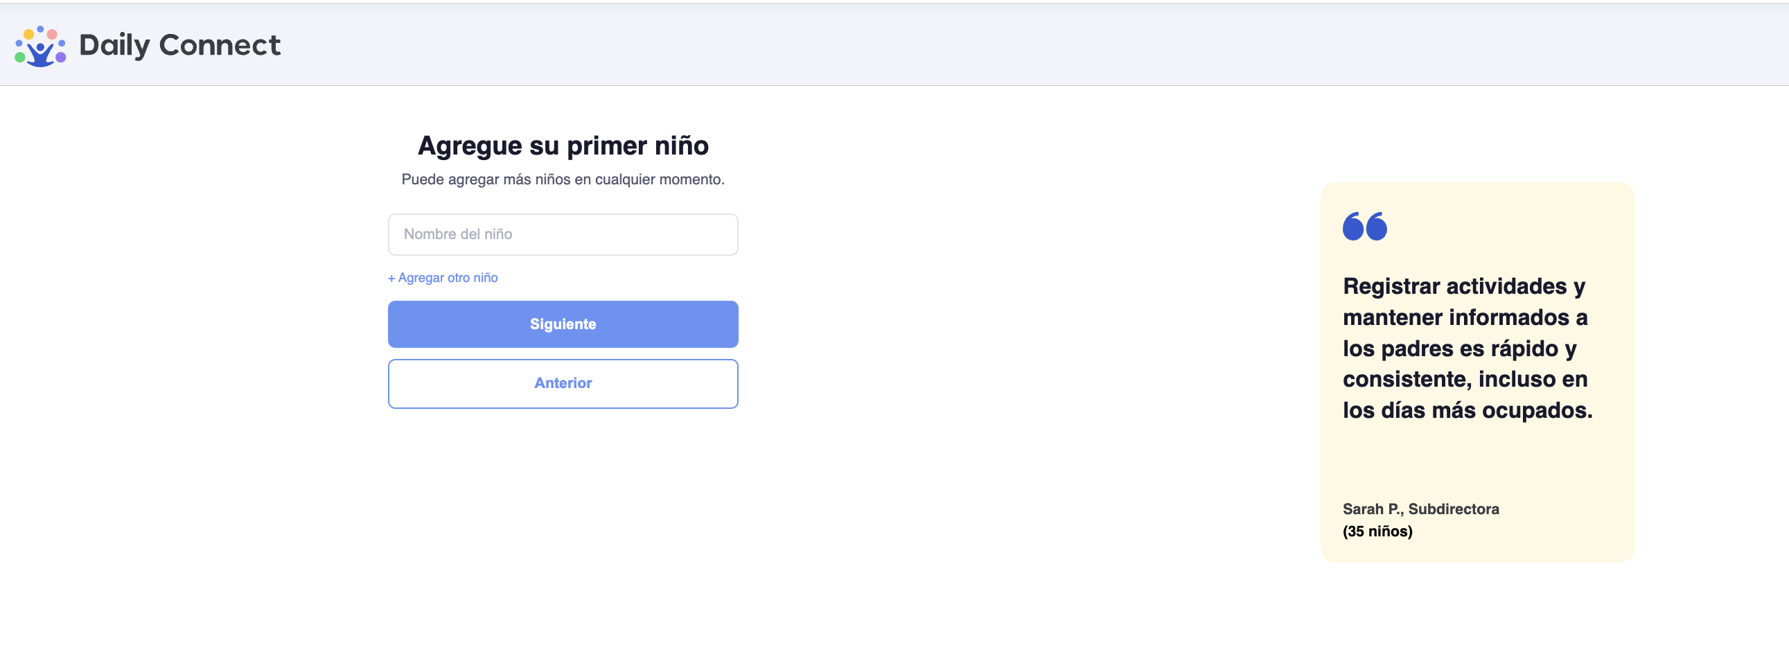This screenshot has height=668, width=1789.
Task: Continue with the Siguiente button
Action: pos(563,324)
